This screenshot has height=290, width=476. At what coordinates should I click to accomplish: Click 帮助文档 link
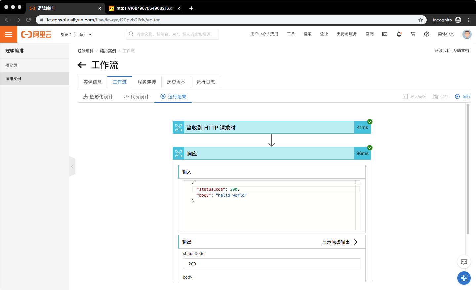coord(461,51)
